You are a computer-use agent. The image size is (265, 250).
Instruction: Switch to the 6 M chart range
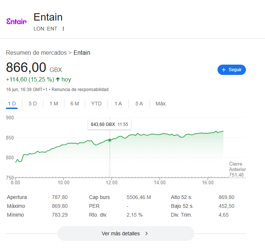(x=74, y=104)
